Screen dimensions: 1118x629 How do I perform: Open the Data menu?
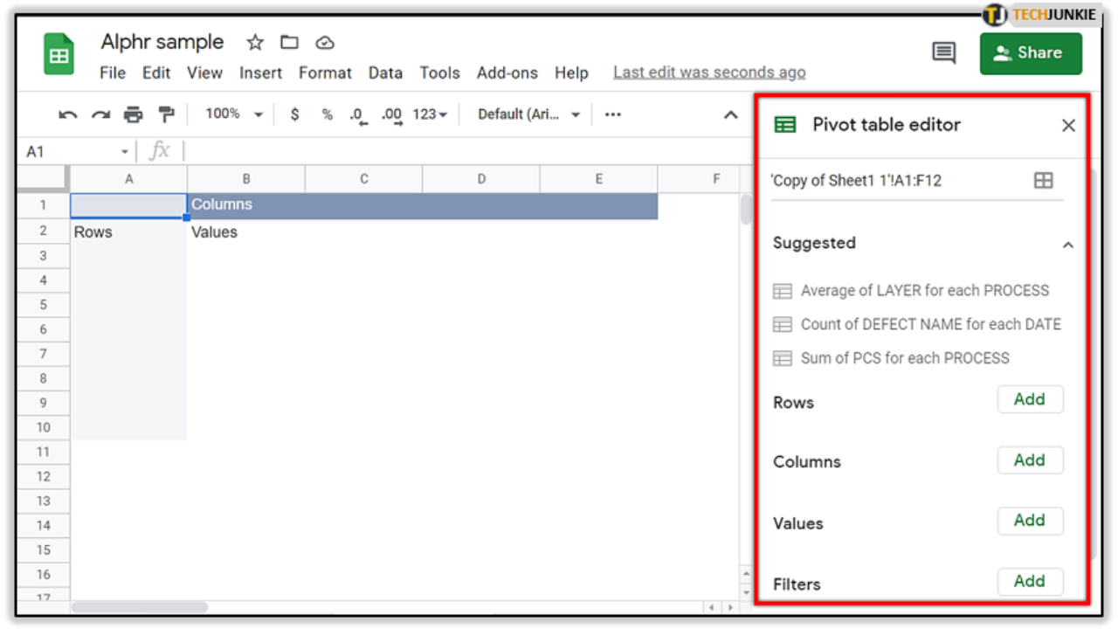click(x=385, y=73)
